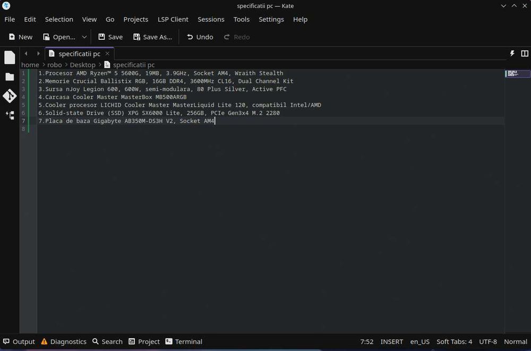Open the Documents sidebar panel
This screenshot has width=531, height=351.
coord(10,57)
